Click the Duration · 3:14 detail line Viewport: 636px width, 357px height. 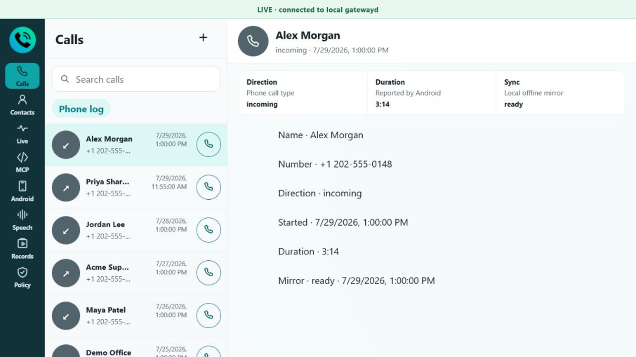(x=308, y=251)
